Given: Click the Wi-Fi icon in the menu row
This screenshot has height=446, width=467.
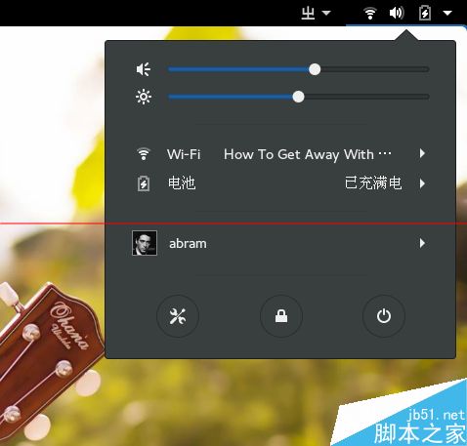Looking at the screenshot, I should point(144,154).
